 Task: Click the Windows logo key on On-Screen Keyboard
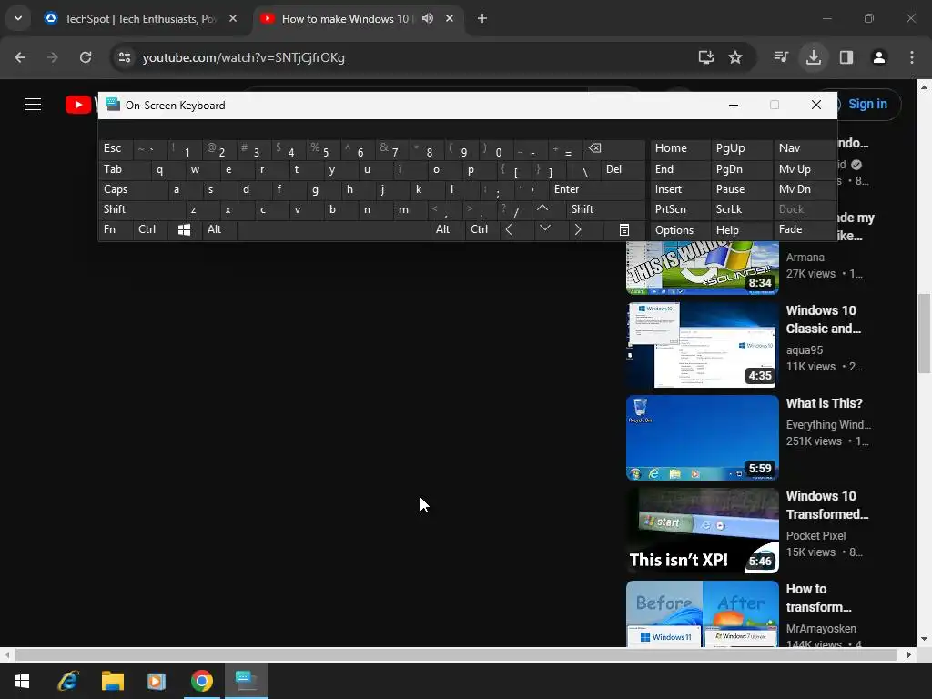pos(184,230)
